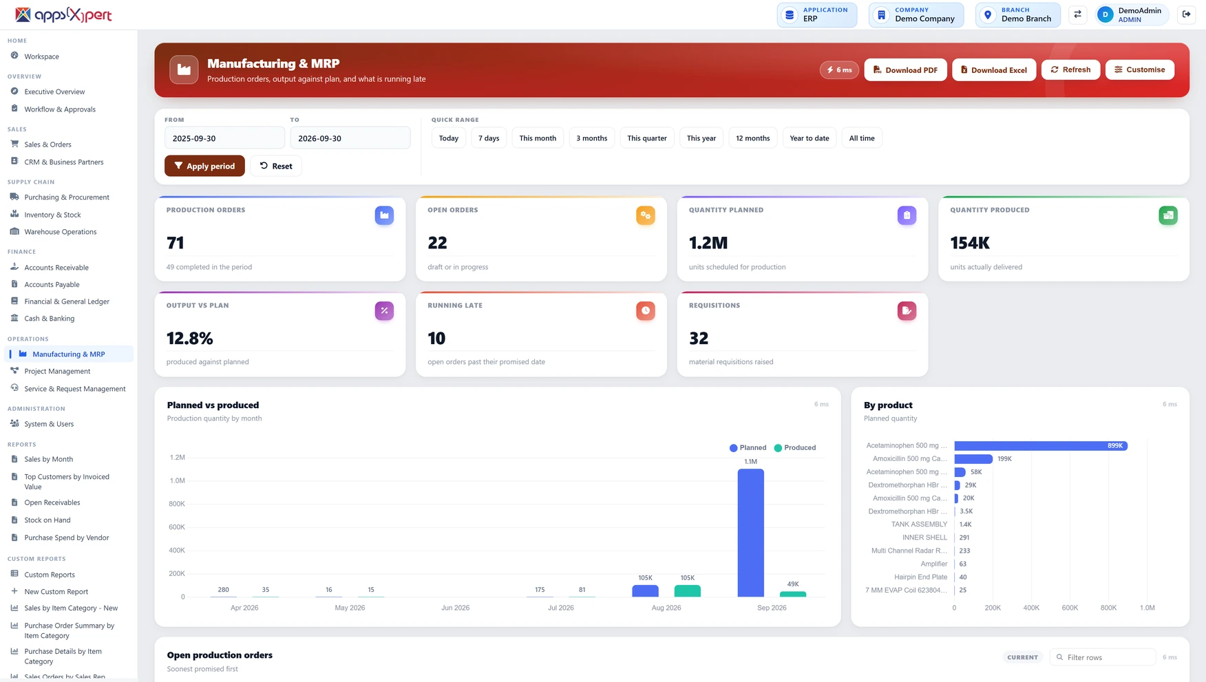Click the Quantity Planned clipboard icon
Viewport: 1206px width, 682px height.
tap(907, 215)
